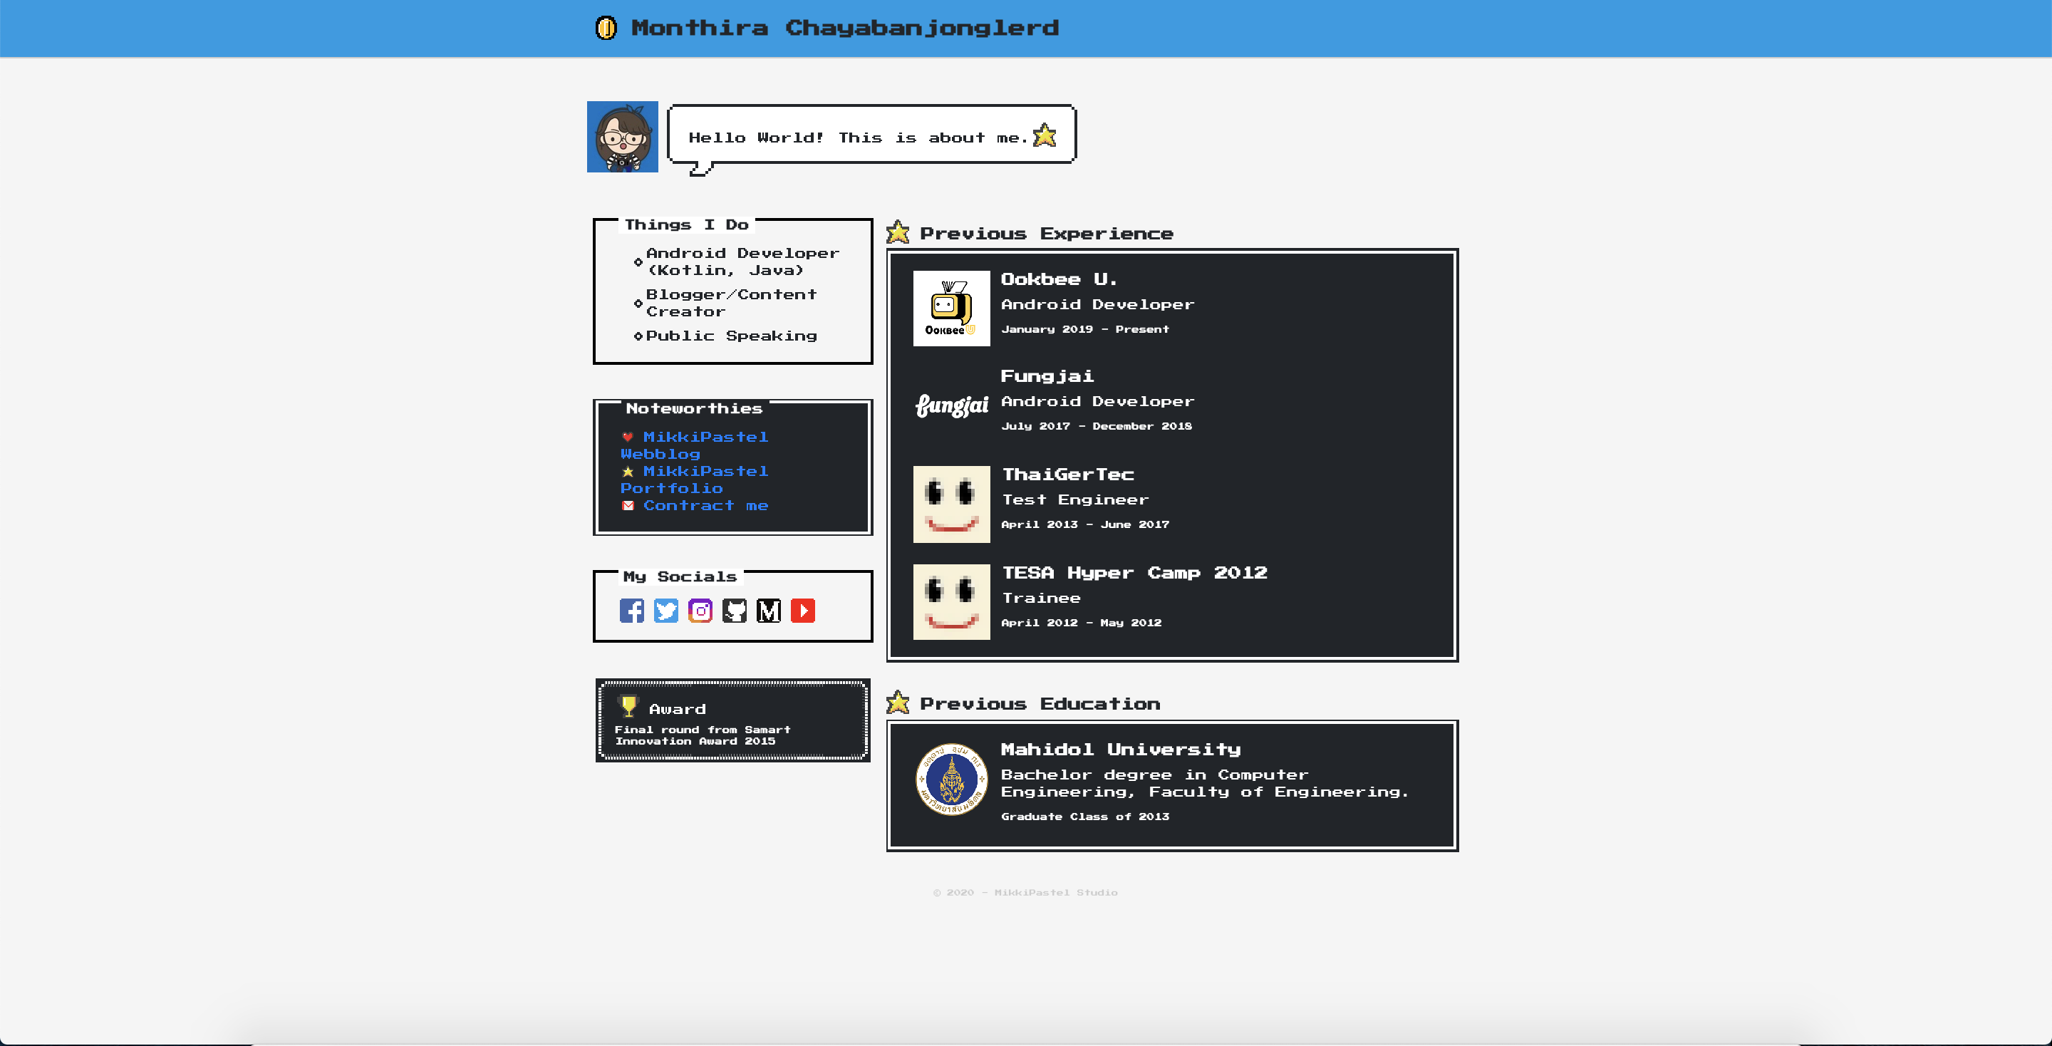
Task: Click 'Graduate Class of 2013' text
Action: coord(1085,817)
